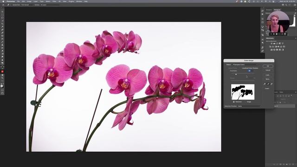Screen dimensions: 297x167
Task: Pick the Add to Sample eyedropper
Action: [268, 84]
